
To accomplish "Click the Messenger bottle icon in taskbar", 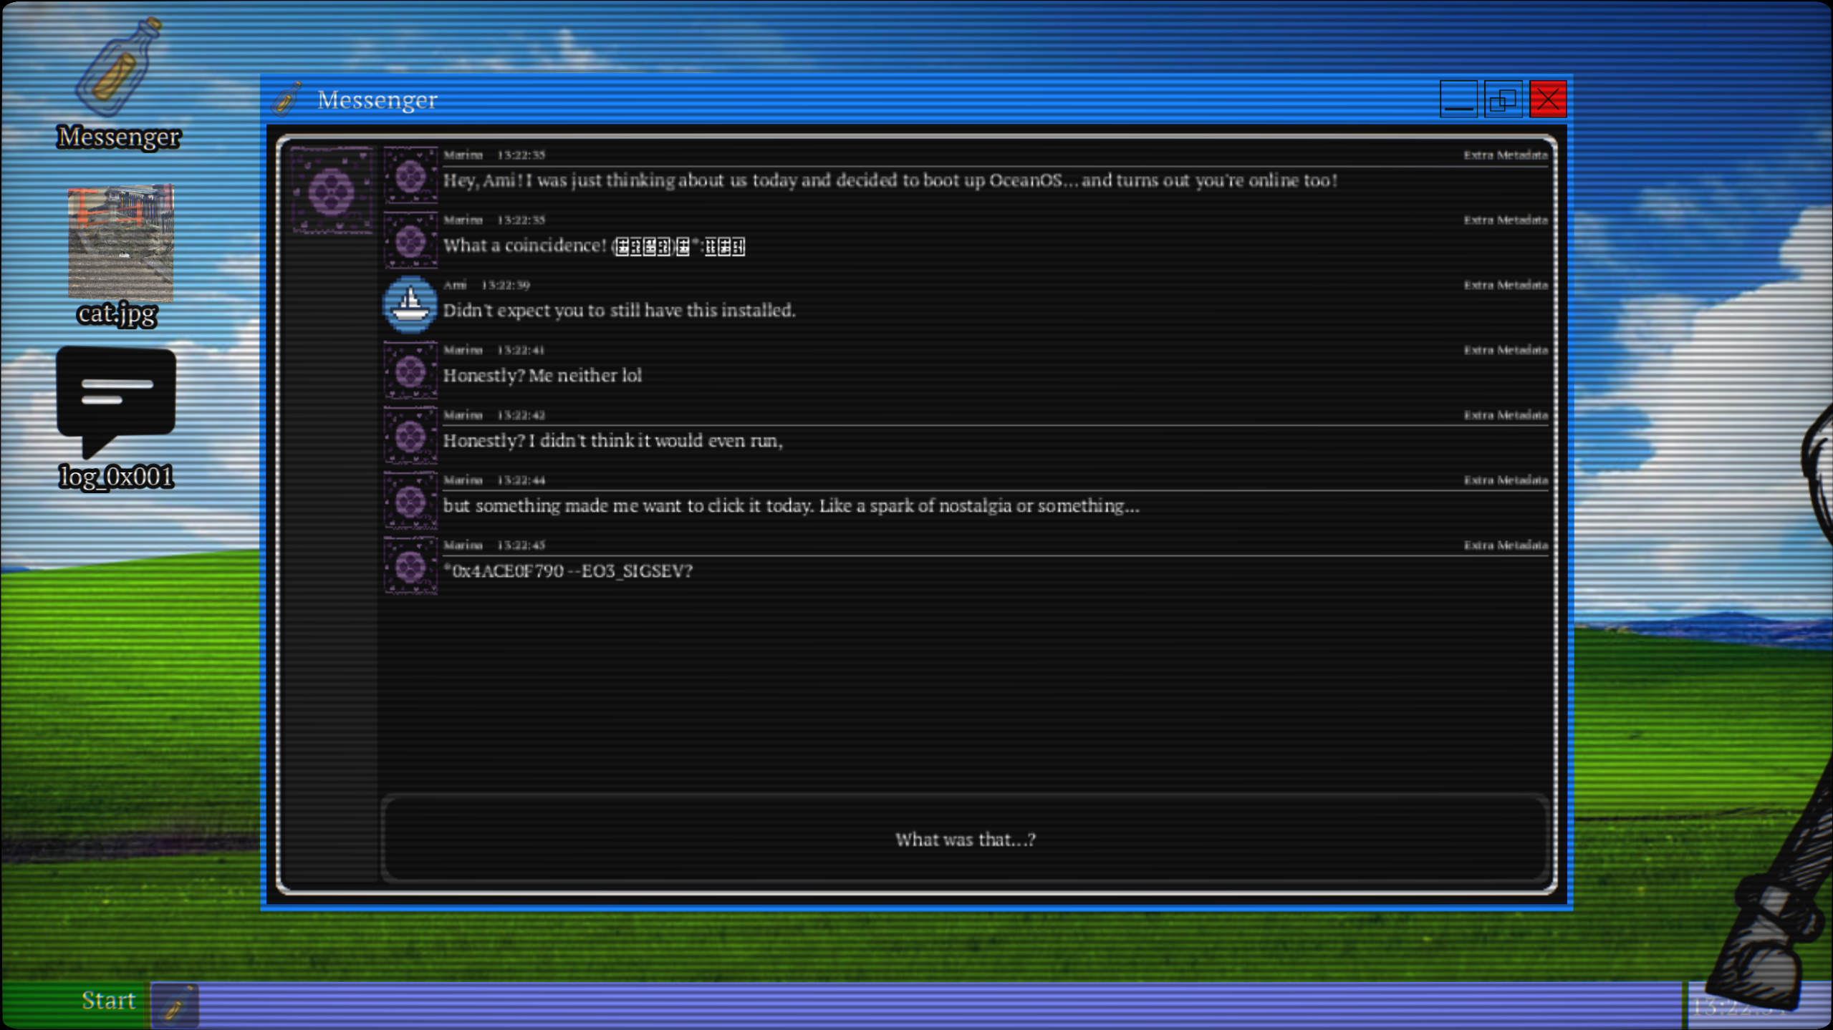I will [175, 1005].
